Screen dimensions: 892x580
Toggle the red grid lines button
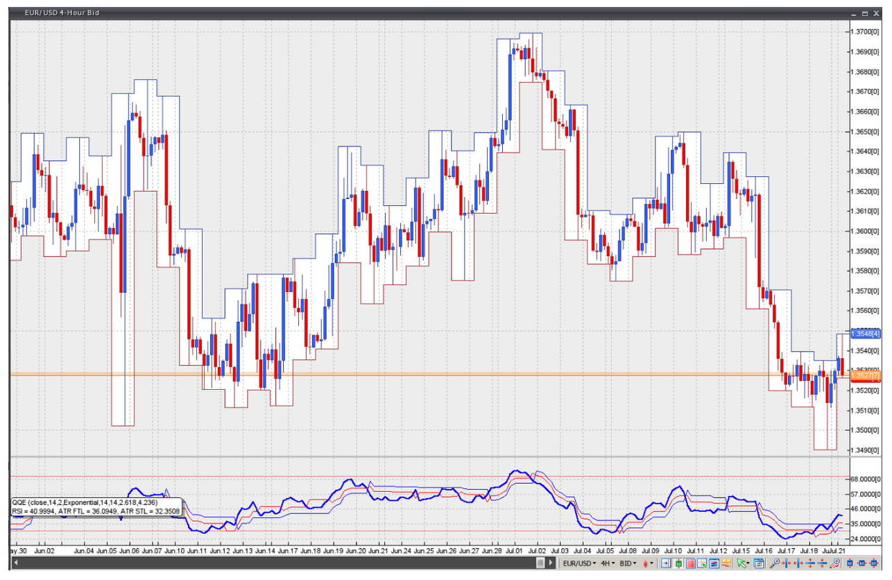click(x=690, y=563)
